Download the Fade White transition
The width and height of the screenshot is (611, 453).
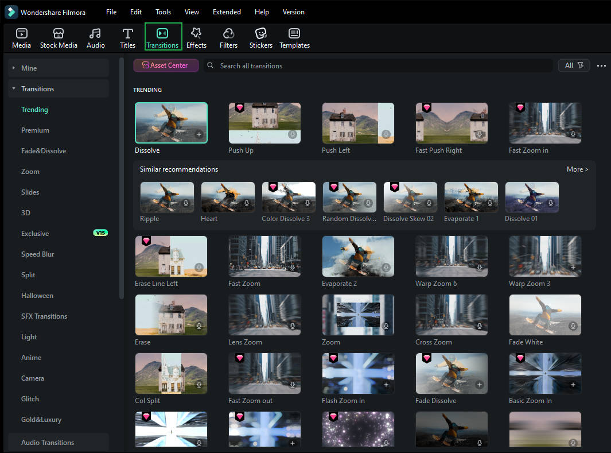pos(573,326)
